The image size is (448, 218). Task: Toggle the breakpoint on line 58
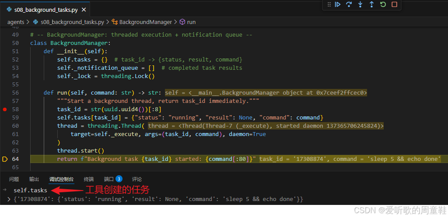pyautogui.click(x=4, y=109)
